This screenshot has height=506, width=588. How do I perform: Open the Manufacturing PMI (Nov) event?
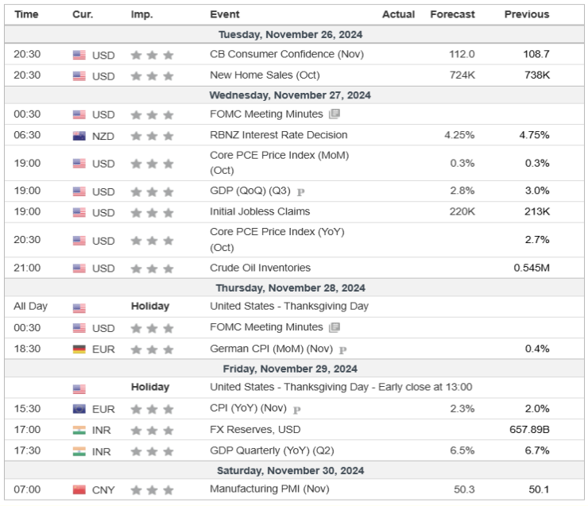click(269, 489)
